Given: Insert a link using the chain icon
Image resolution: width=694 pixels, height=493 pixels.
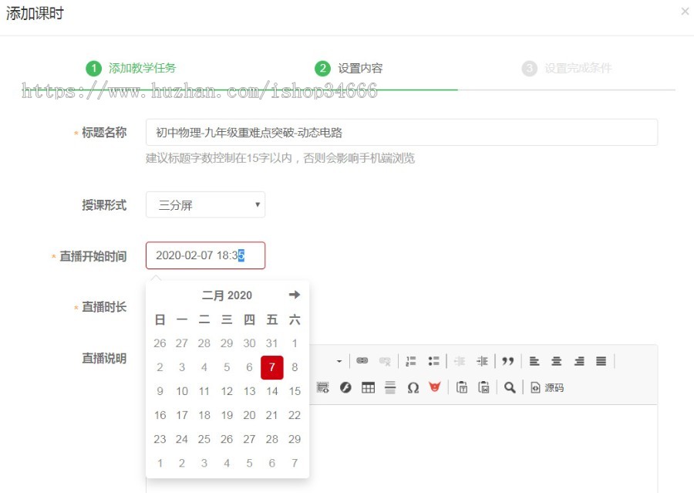Looking at the screenshot, I should coord(362,361).
